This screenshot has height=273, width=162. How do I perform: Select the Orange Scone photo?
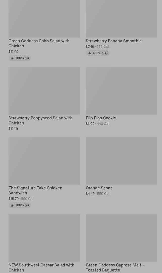(121, 161)
